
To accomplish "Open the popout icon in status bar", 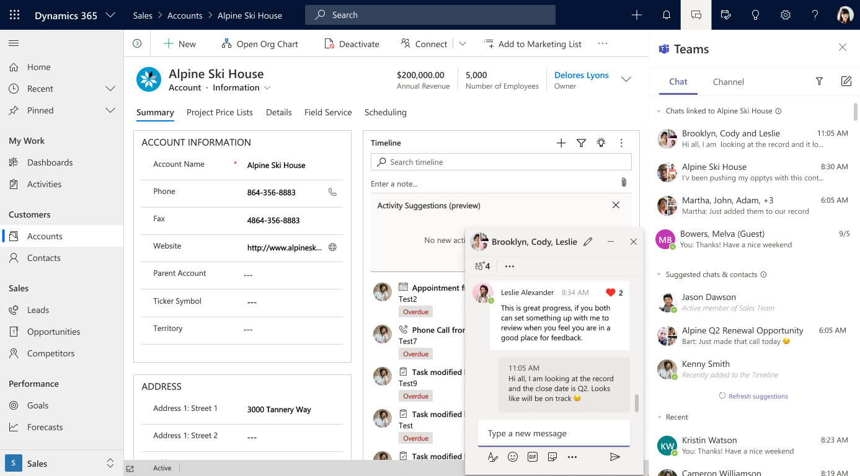I will point(130,469).
